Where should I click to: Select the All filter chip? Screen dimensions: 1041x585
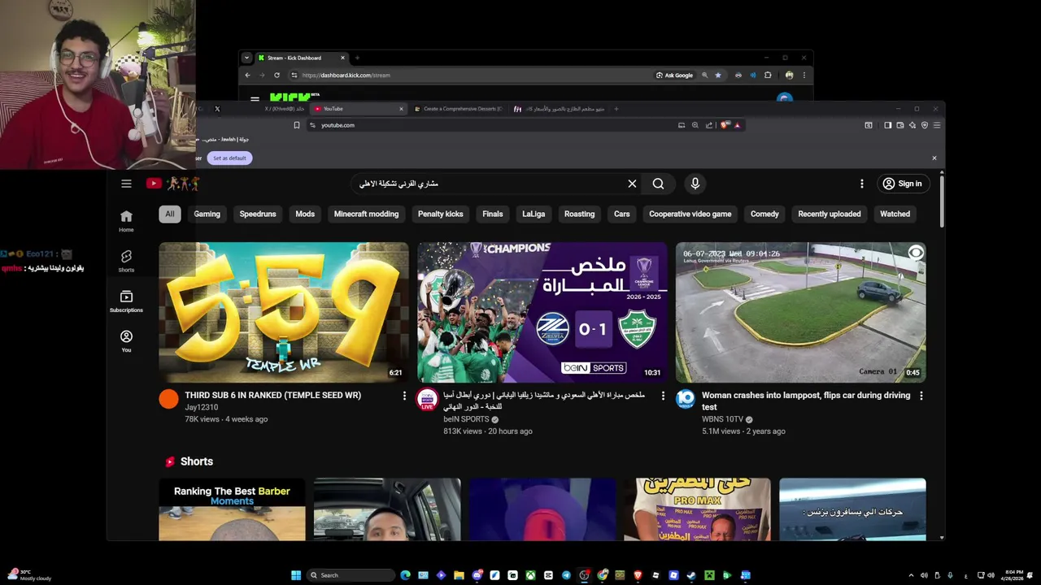pyautogui.click(x=169, y=214)
